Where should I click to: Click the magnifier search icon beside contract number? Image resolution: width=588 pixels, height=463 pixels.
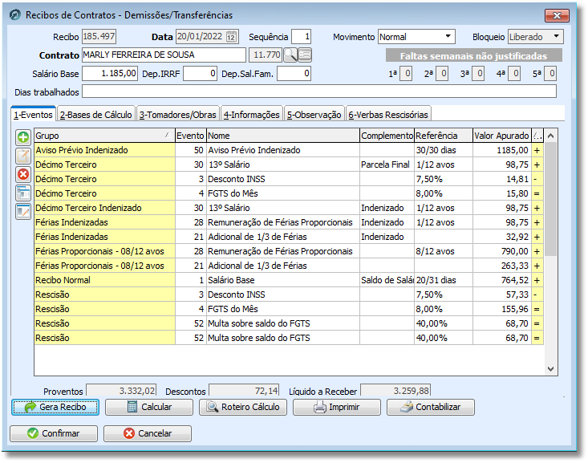tap(290, 55)
